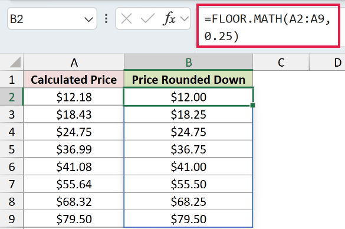The height and width of the screenshot is (229, 345).
Task: Select row 1 header
Action: (12, 79)
